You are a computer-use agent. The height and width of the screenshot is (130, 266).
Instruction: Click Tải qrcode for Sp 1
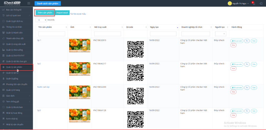tap(237, 41)
